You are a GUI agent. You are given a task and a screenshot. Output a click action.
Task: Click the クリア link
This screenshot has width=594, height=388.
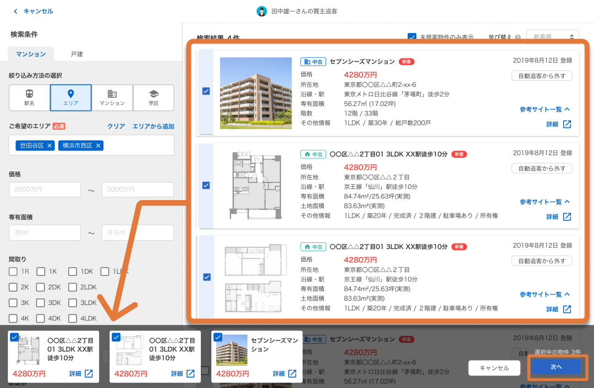116,126
